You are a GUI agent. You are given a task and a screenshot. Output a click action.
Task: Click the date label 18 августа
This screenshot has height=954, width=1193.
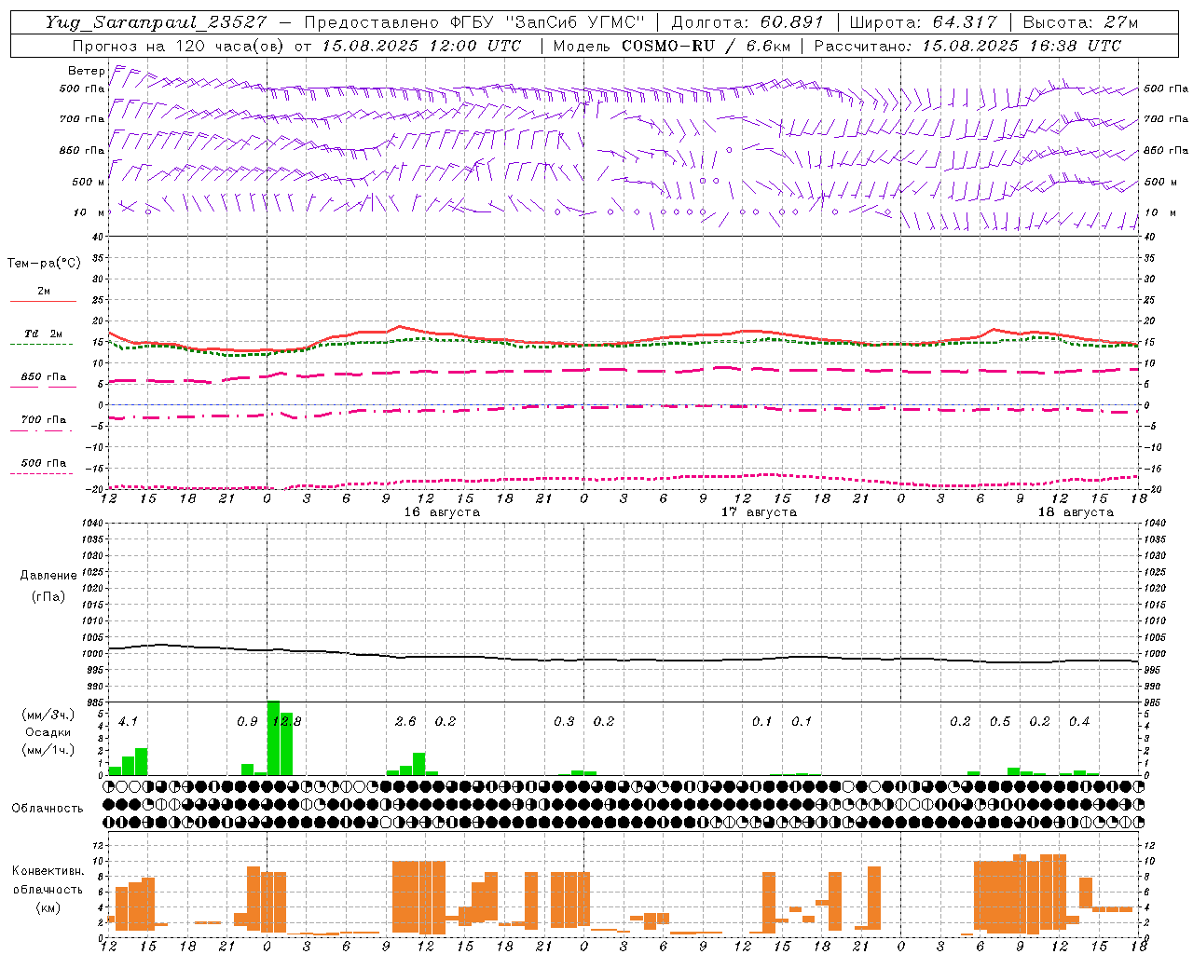[x=1076, y=512]
